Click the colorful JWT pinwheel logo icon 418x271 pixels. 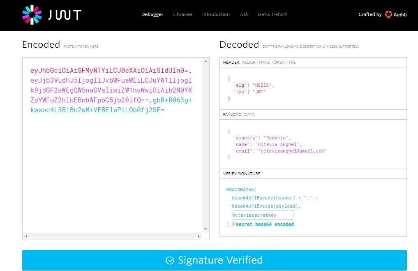pyautogui.click(x=32, y=15)
